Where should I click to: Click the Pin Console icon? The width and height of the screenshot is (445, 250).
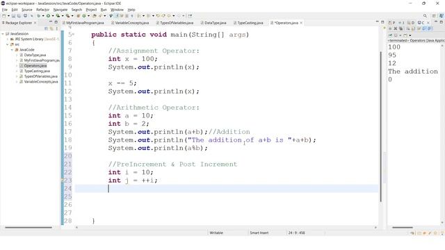pyautogui.click(x=390, y=35)
